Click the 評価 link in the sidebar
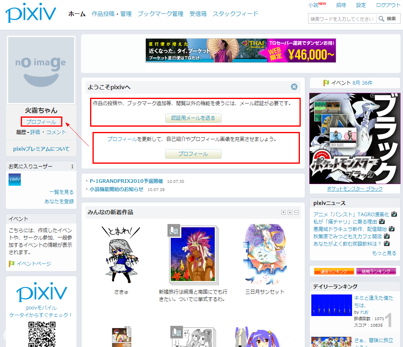Viewport: 403px width, 347px height. click(x=35, y=132)
